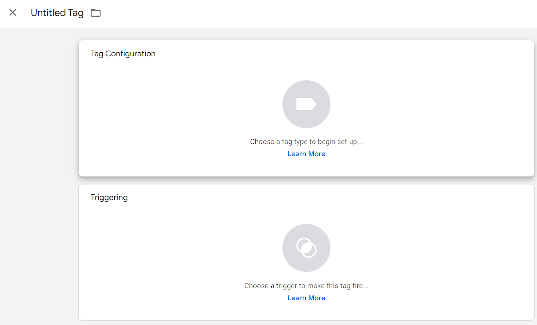Click the close X icon at top left
Screen dimensions: 537x325
[x=13, y=12]
